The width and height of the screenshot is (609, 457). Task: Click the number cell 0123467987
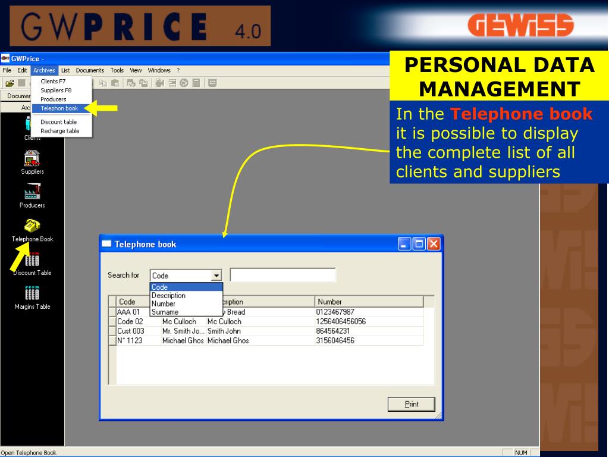[x=369, y=312]
